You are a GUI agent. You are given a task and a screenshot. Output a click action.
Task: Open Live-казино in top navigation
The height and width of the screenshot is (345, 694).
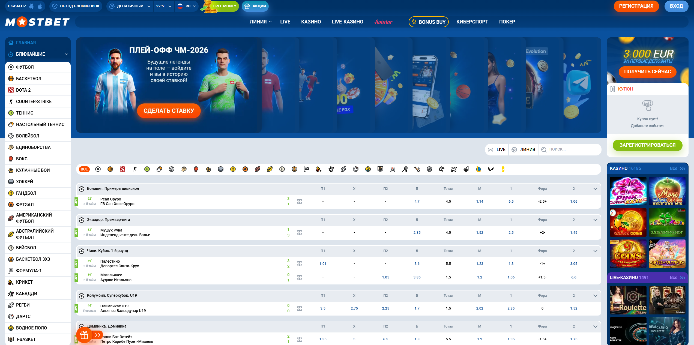point(347,22)
